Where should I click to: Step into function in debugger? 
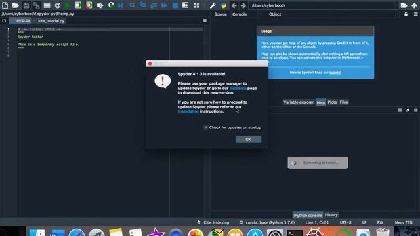tap(143, 5)
